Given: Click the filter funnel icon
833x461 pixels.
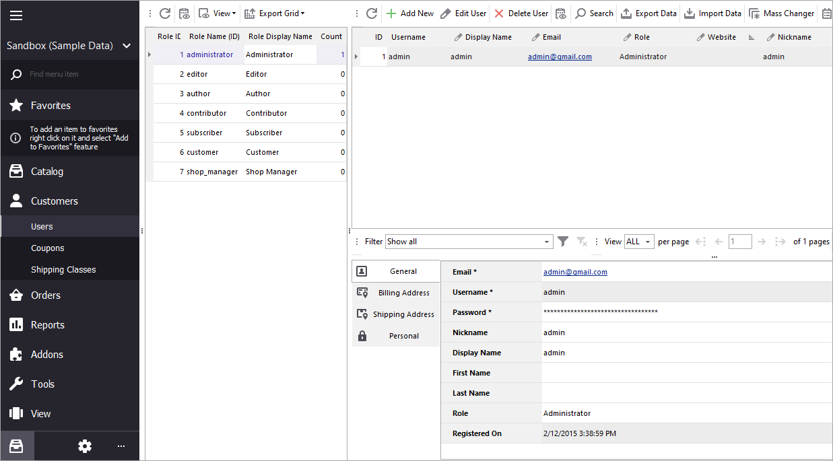Looking at the screenshot, I should pyautogui.click(x=563, y=242).
